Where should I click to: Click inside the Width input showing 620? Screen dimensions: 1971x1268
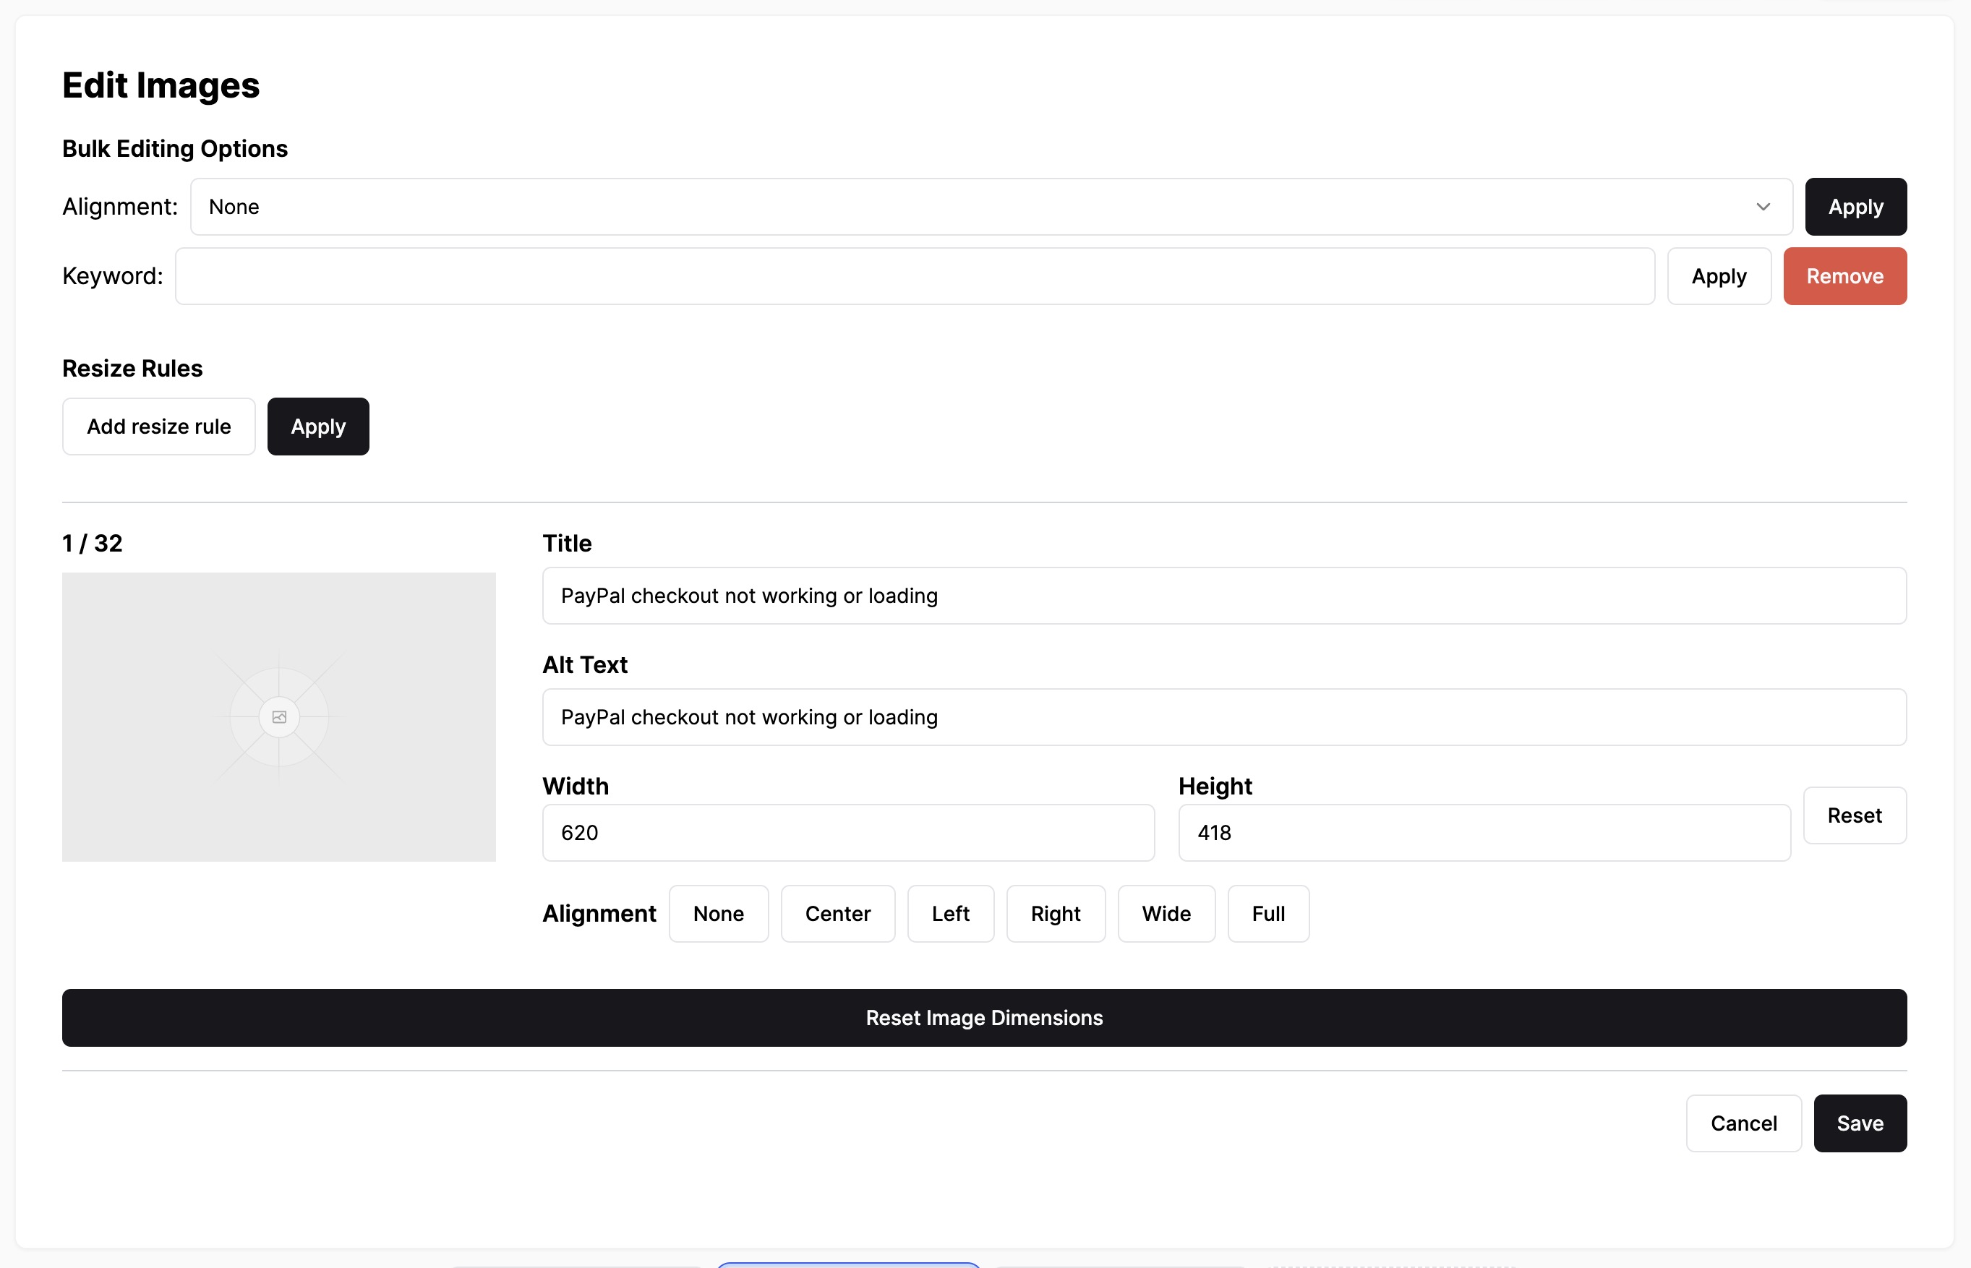tap(848, 832)
